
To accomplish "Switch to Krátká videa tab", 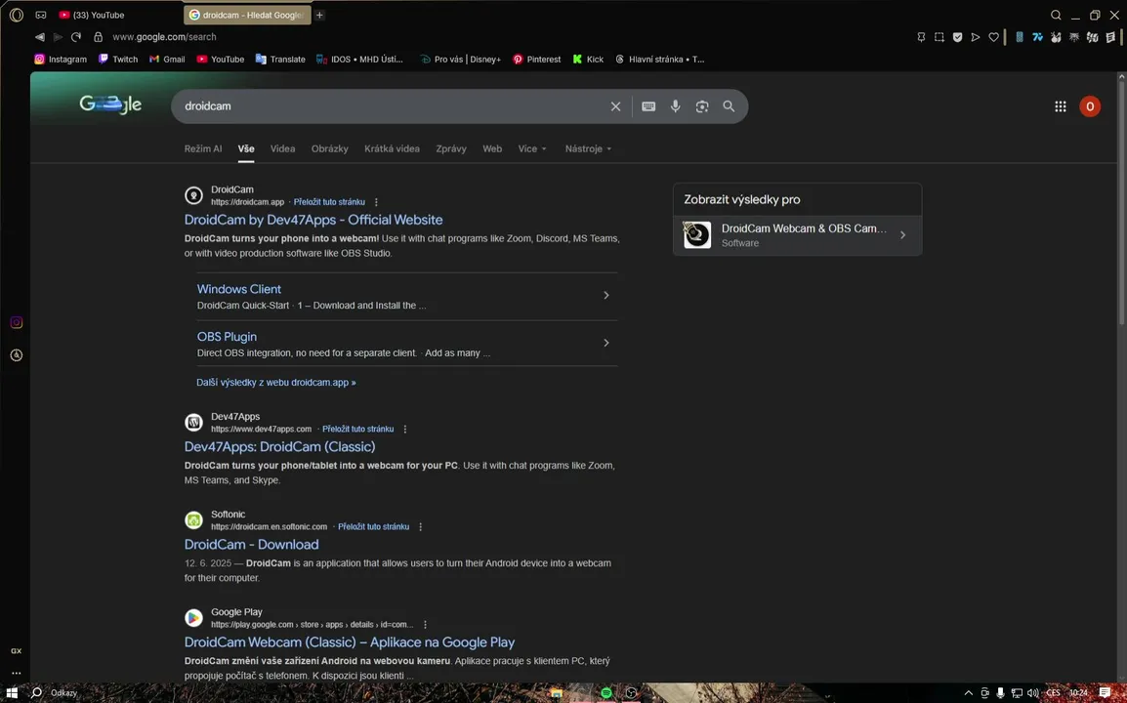I will tap(392, 148).
